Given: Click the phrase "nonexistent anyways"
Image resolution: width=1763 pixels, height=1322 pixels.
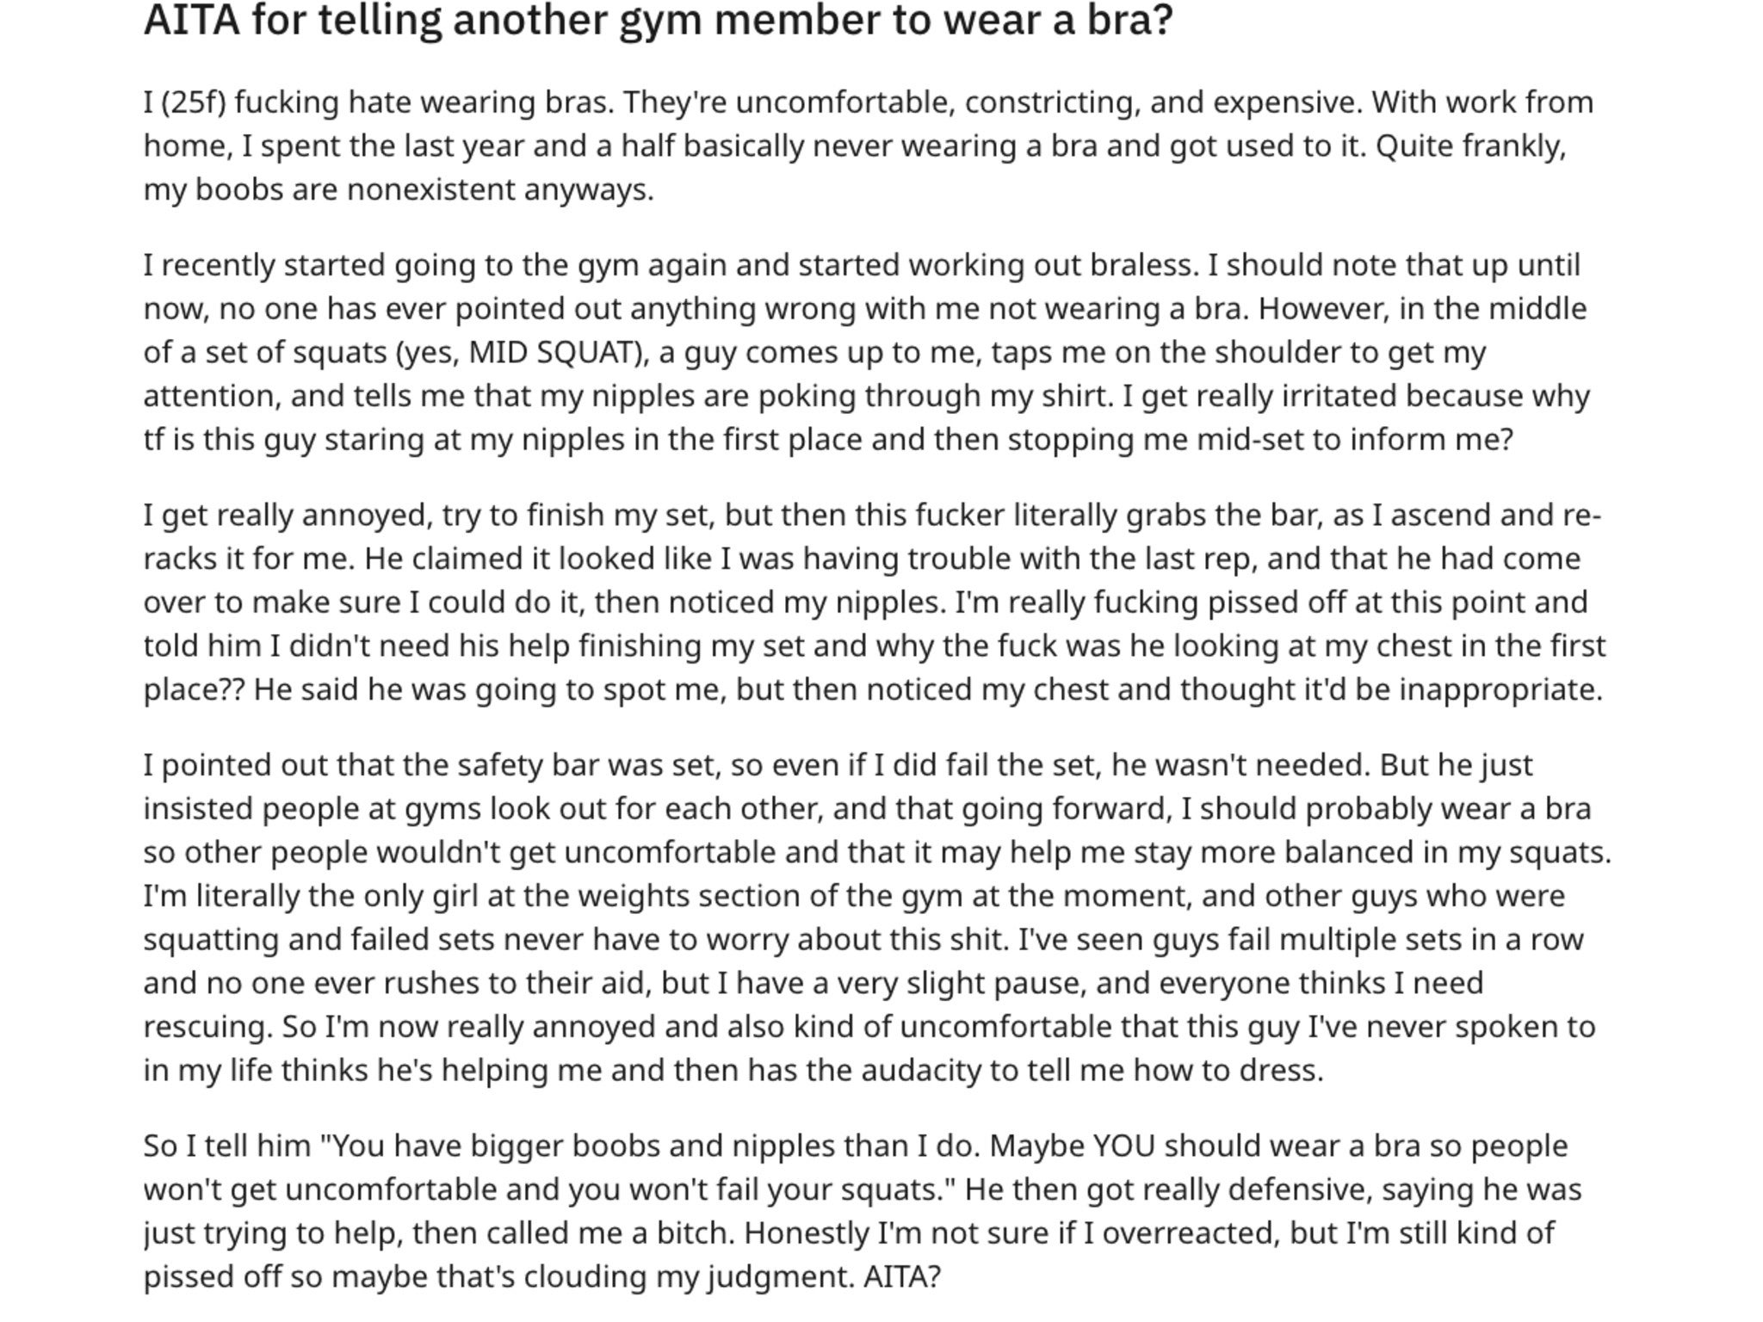Looking at the screenshot, I should pos(499,189).
